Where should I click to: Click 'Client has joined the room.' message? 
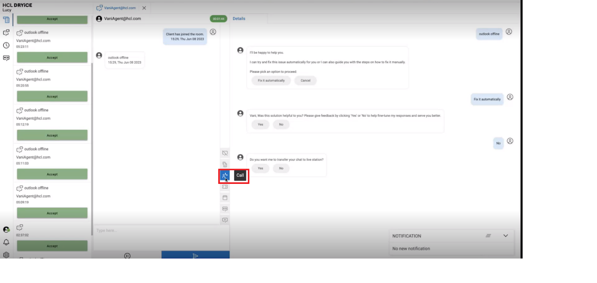[x=185, y=36]
